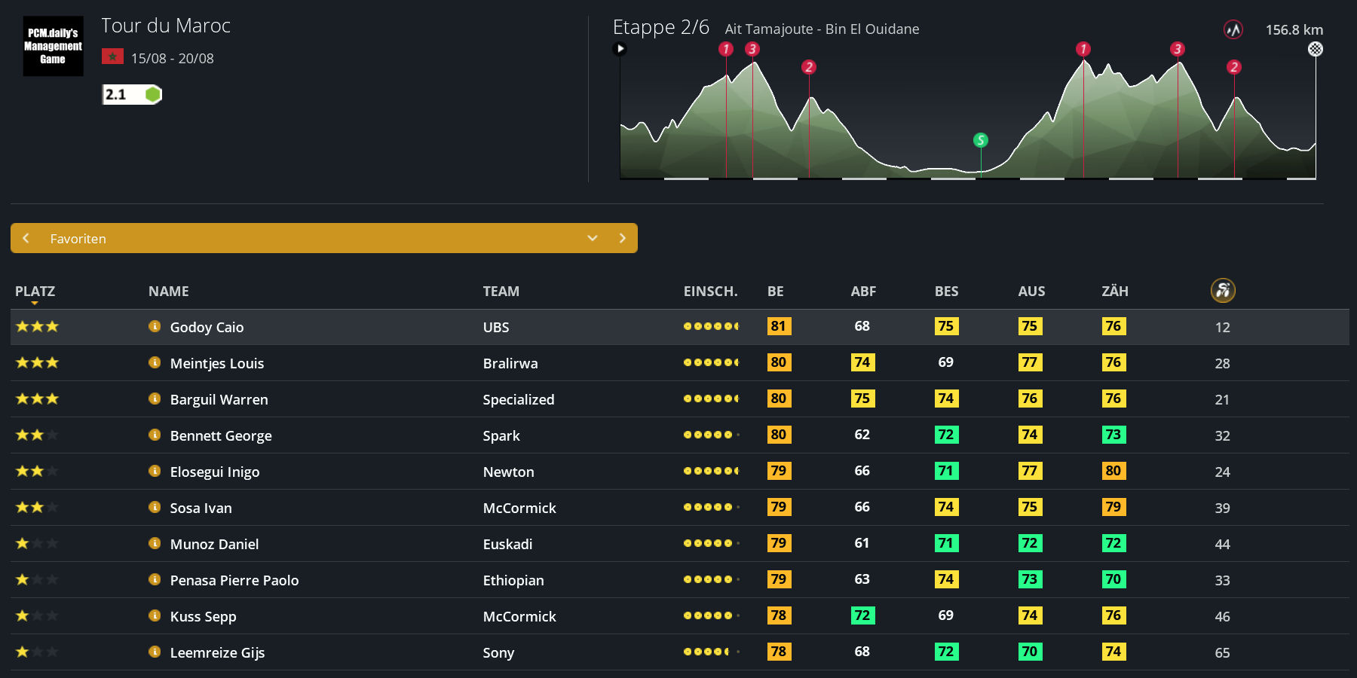Click Elosegui Inigo's orange 80 ZÄH rating
The width and height of the screenshot is (1357, 678).
(1113, 471)
